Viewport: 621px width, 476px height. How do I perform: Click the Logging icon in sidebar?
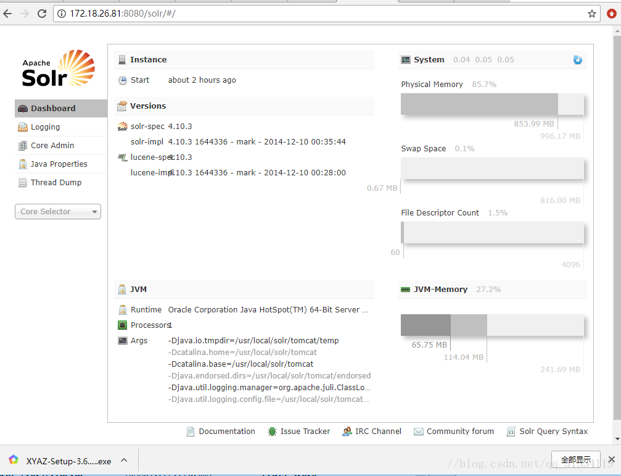[23, 127]
